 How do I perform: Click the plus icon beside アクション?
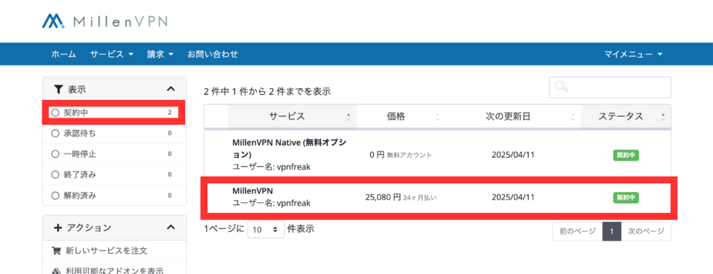(x=58, y=227)
